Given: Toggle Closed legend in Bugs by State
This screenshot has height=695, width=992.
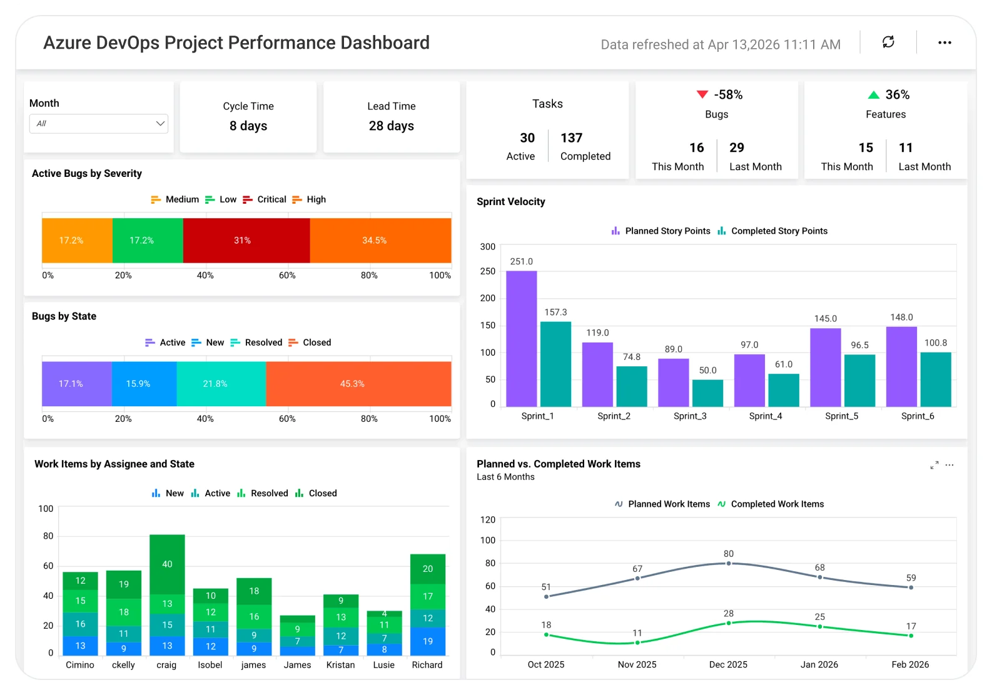Looking at the screenshot, I should (310, 342).
